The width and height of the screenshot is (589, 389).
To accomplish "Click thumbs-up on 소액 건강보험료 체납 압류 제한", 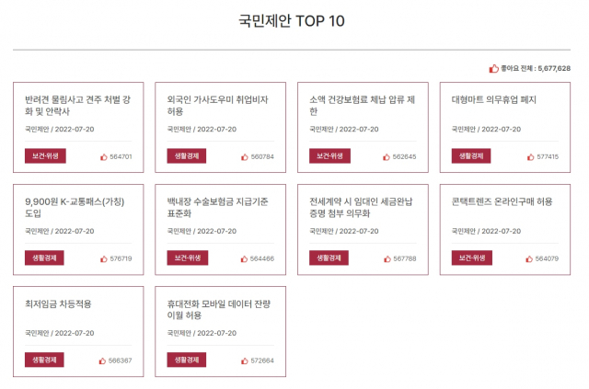I will click(387, 157).
